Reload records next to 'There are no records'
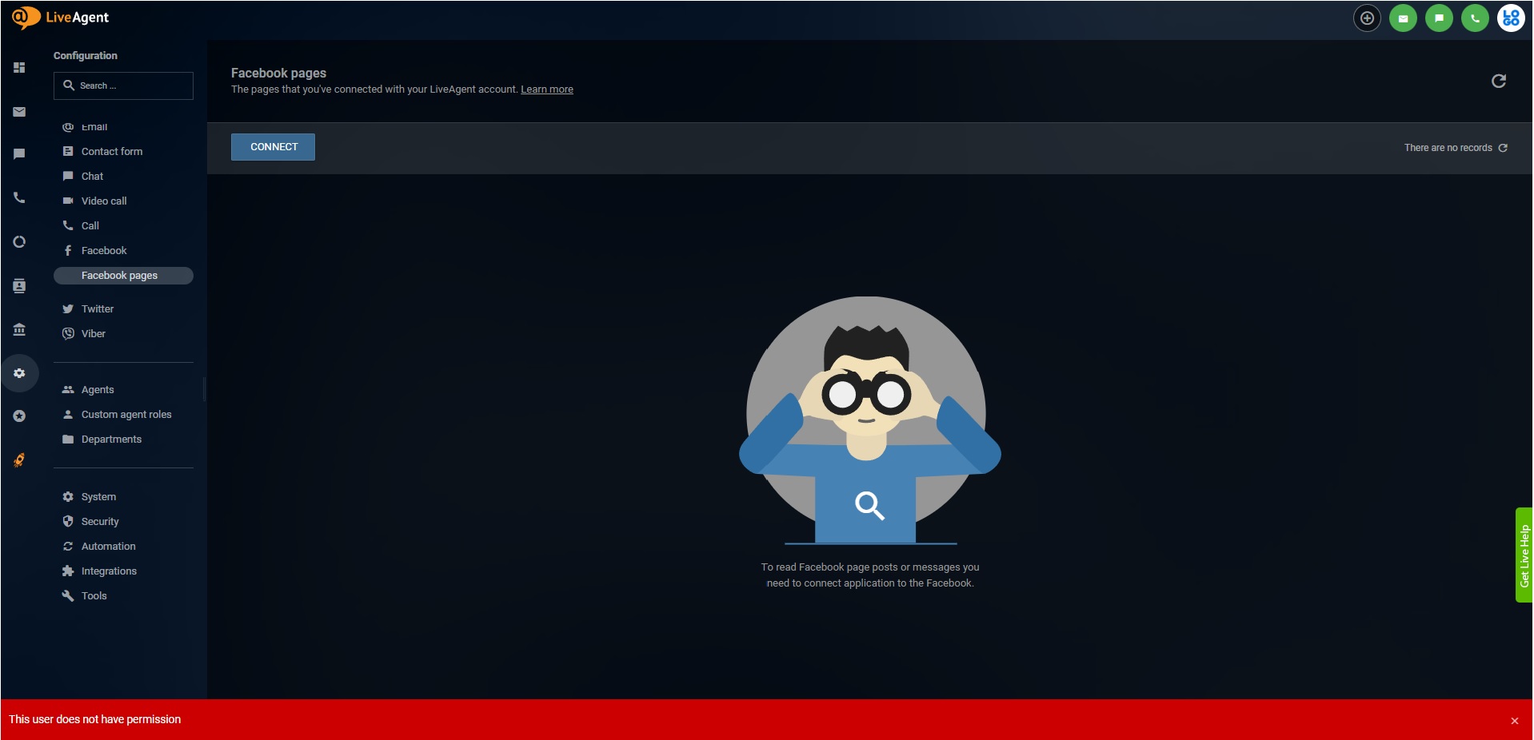Viewport: 1534px width, 740px height. click(x=1503, y=148)
